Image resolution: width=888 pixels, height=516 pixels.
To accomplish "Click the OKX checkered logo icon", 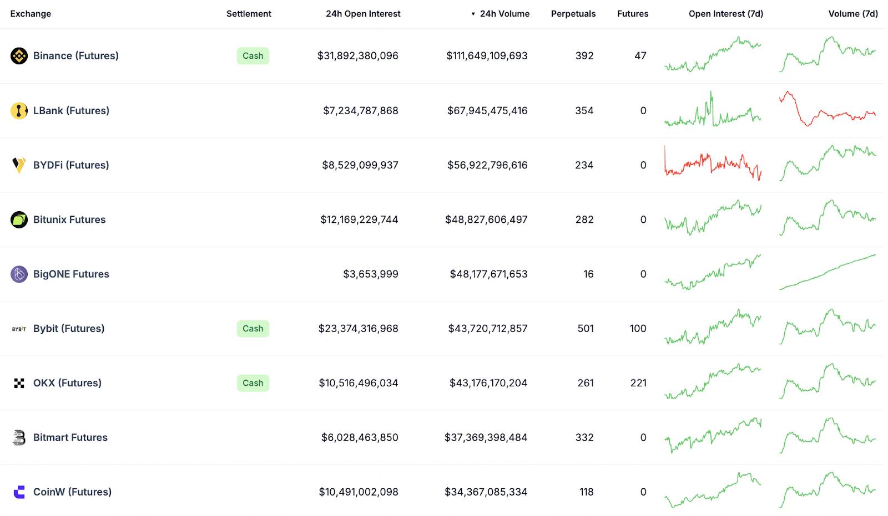I will click(x=19, y=384).
